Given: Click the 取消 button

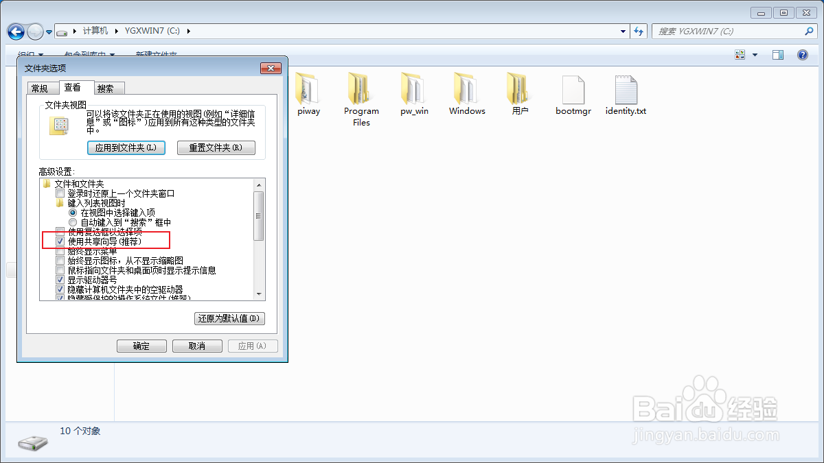Looking at the screenshot, I should (x=197, y=346).
